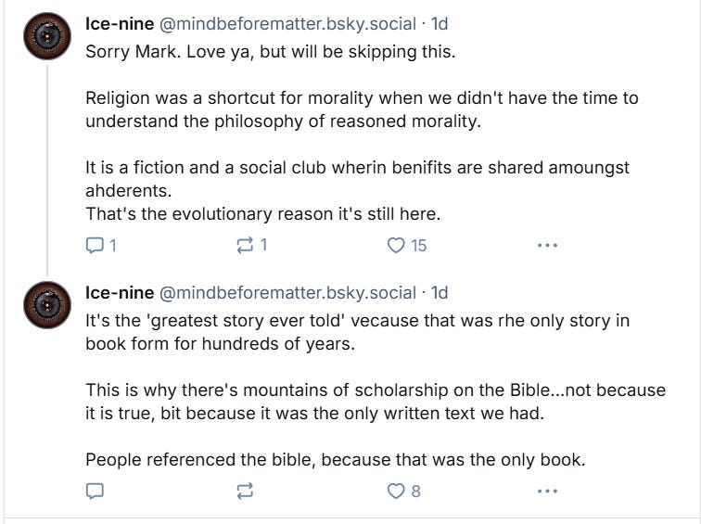The height and width of the screenshot is (524, 701).
Task: Open Ice-nine's profile from second post name
Action: (120, 292)
